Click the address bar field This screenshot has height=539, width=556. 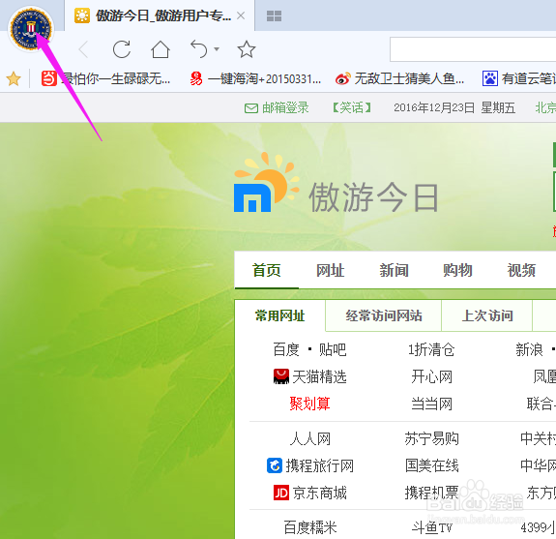pyautogui.click(x=473, y=49)
